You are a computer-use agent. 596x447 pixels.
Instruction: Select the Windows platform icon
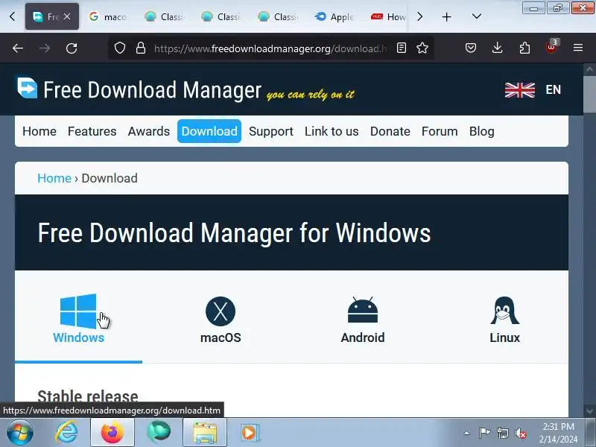coord(78,311)
